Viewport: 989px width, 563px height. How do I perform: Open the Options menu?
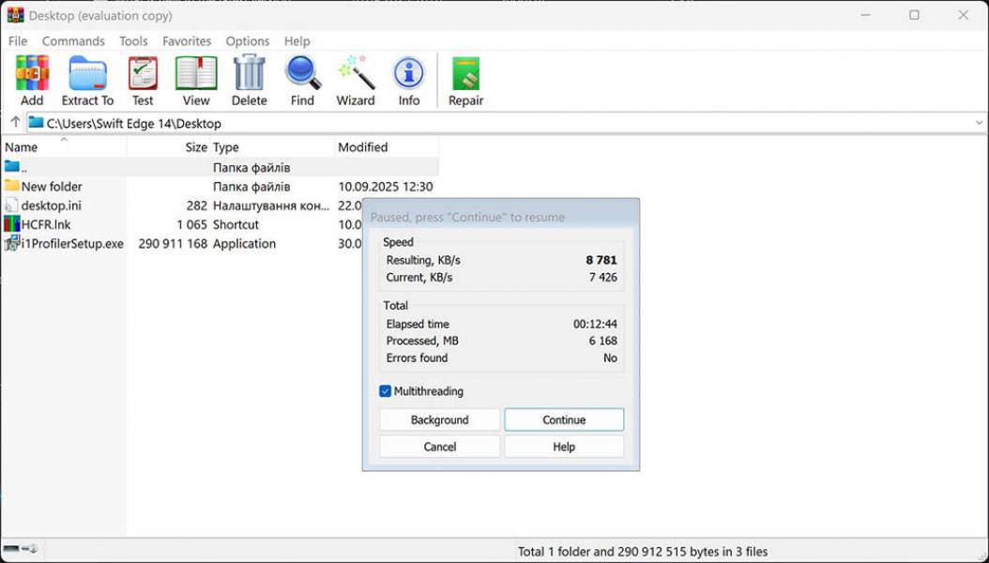248,41
